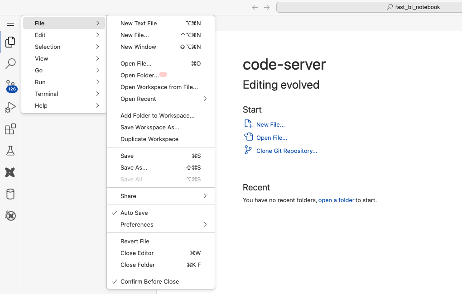Choose Save As... in File menu
Screen dimensions: 462x294
[x=161, y=168]
